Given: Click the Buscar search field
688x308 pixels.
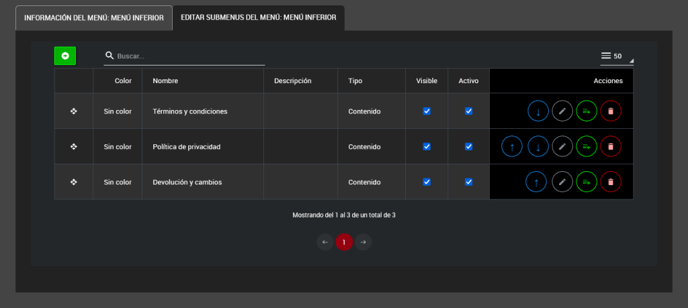Looking at the screenshot, I should 188,56.
